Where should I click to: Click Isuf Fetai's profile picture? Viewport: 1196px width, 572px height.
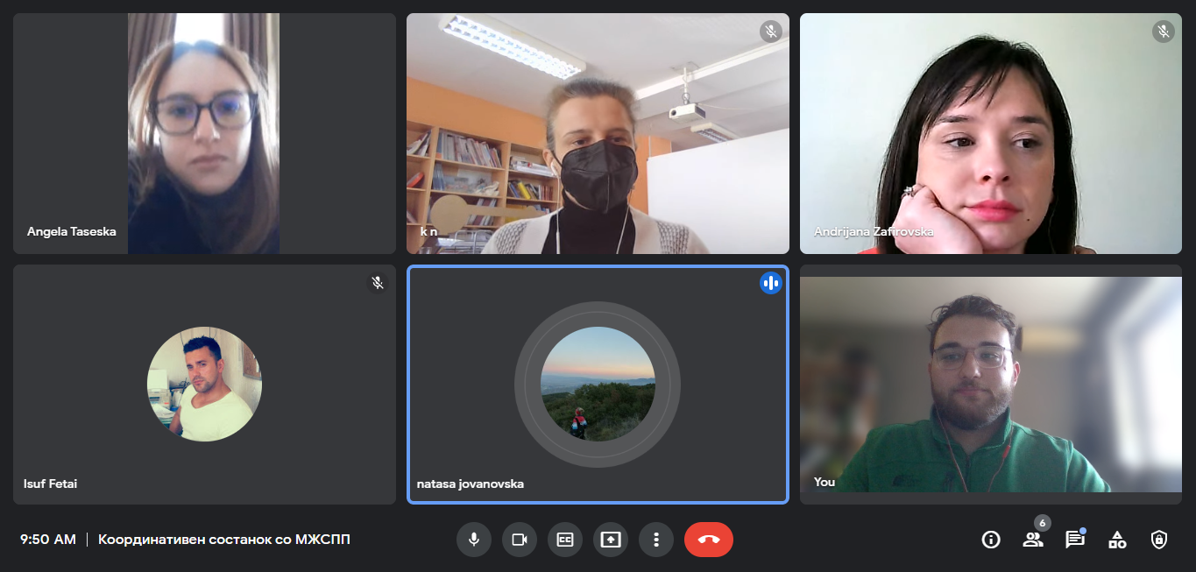(204, 384)
